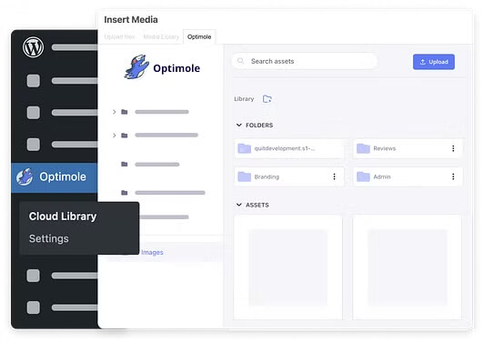This screenshot has height=343, width=484.
Task: Click the Optimole logo in media panel
Action: [162, 67]
